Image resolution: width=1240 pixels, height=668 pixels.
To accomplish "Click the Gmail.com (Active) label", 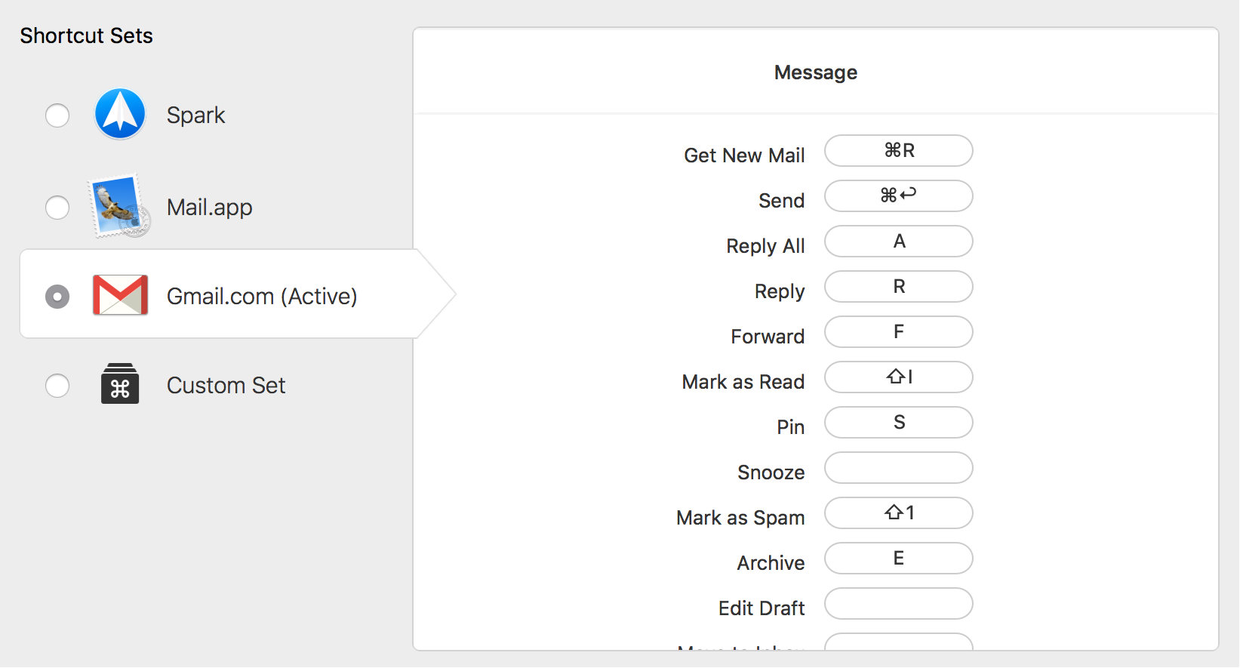I will pyautogui.click(x=262, y=297).
